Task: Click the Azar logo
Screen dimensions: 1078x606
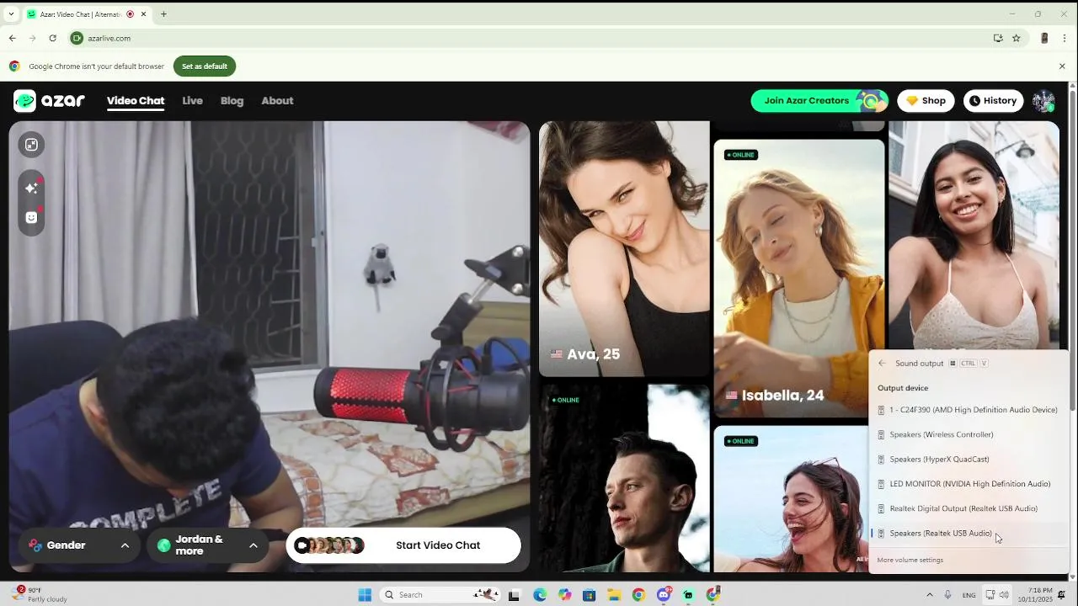Action: point(49,101)
